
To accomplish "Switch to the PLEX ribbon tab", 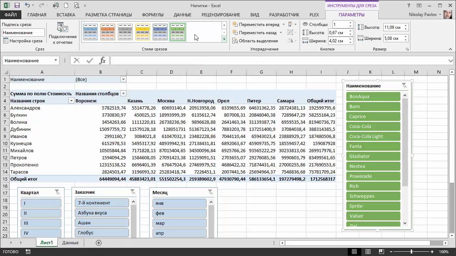I will [x=314, y=15].
